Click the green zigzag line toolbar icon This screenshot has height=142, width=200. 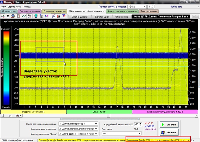(x=24, y=16)
